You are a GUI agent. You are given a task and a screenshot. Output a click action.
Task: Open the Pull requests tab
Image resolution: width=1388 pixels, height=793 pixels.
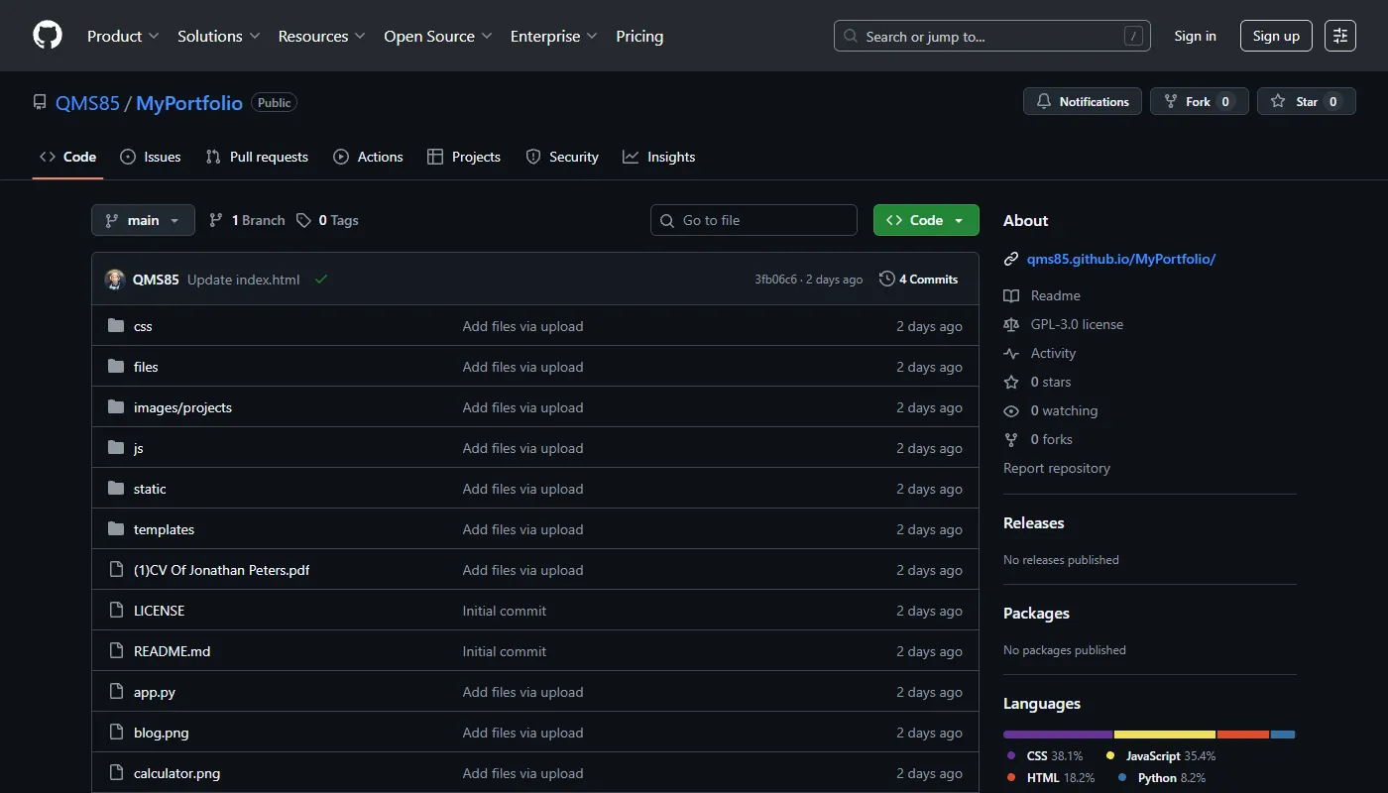257,157
